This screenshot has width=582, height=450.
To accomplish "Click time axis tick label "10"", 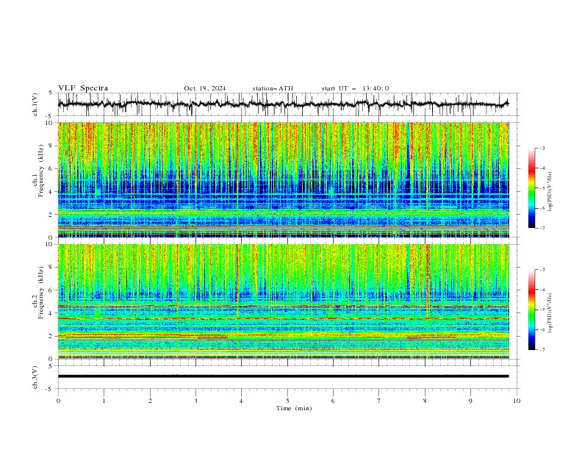I will [517, 401].
